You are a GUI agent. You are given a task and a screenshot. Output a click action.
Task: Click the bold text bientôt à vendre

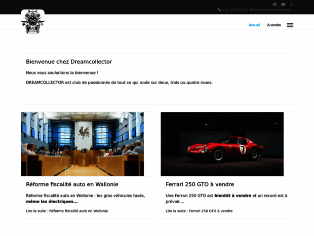click(232, 195)
